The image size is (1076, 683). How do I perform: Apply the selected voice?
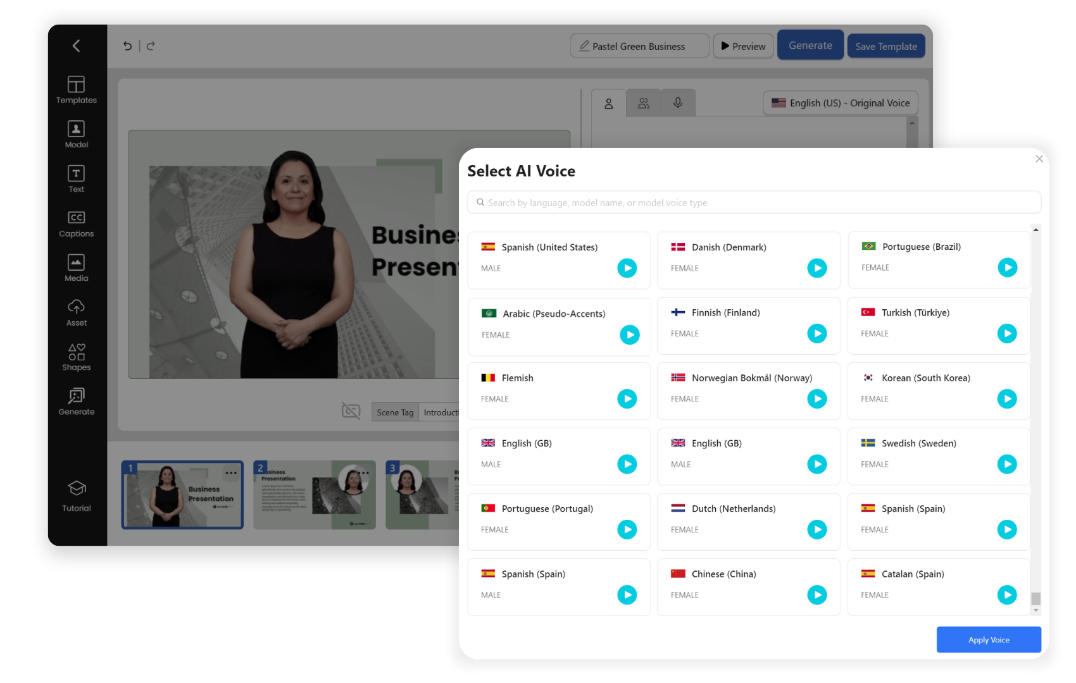989,639
